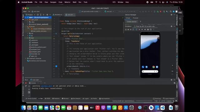Select the Pixel 3a API 32 emulator tab

click(x=145, y=26)
